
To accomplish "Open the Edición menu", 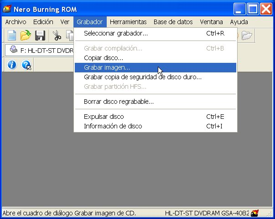I will point(43,22).
